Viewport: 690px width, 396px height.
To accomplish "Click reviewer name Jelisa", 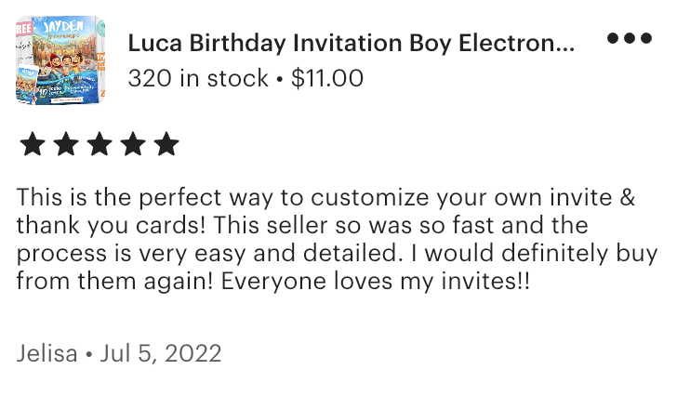I will 47,353.
